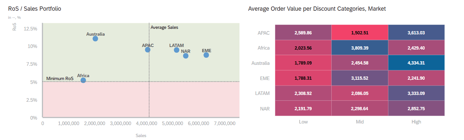
Task: Select the NAR bubble in the portfolio chart
Action: 186,56
